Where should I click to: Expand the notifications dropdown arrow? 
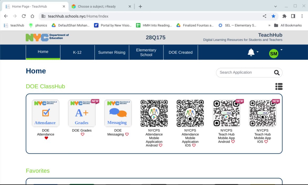tap(258, 52)
